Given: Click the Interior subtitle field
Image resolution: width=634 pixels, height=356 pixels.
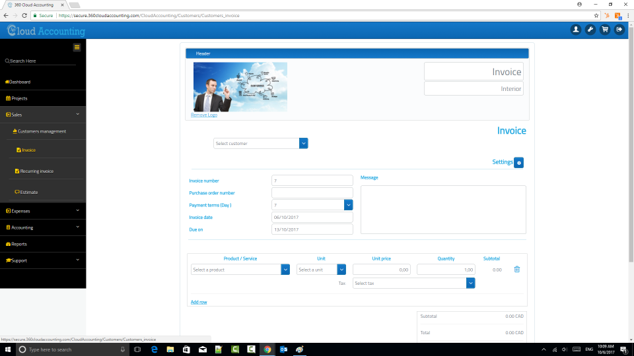Looking at the screenshot, I should click(x=474, y=89).
